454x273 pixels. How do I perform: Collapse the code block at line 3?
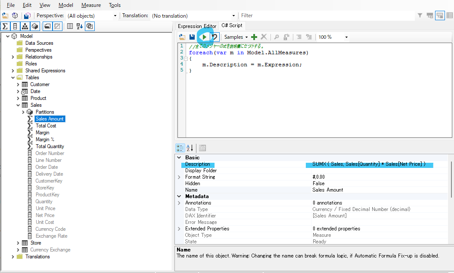(x=186, y=59)
